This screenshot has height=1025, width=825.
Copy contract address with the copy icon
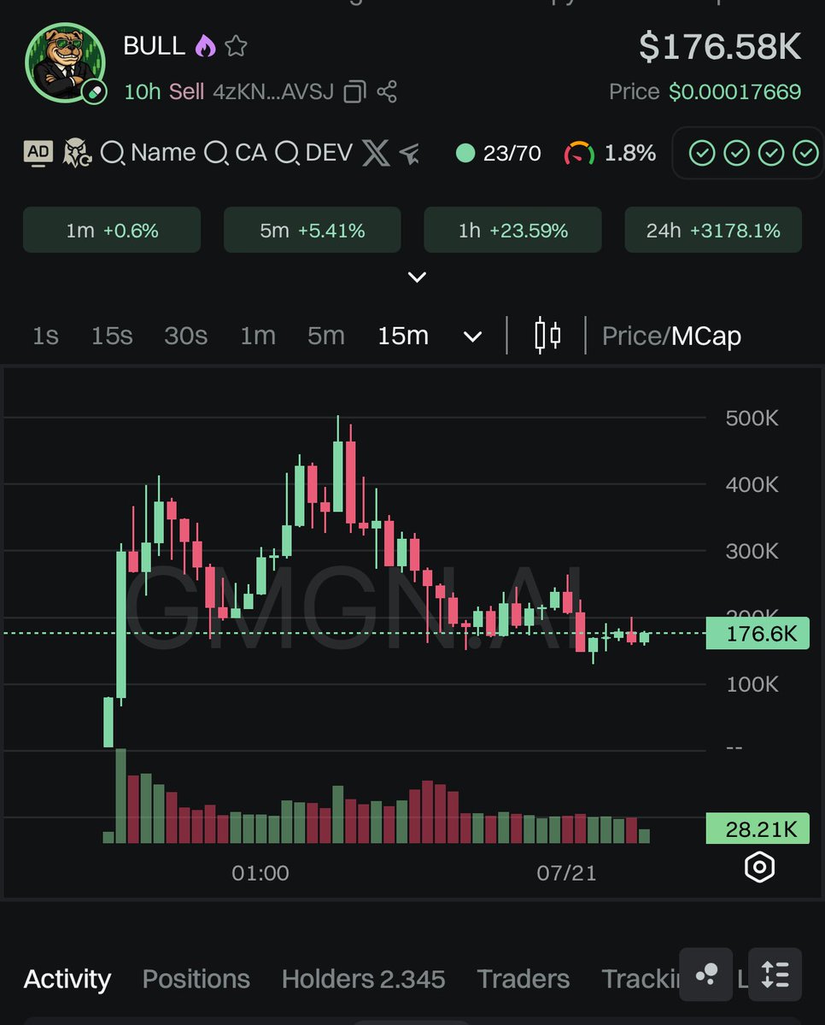pos(354,91)
